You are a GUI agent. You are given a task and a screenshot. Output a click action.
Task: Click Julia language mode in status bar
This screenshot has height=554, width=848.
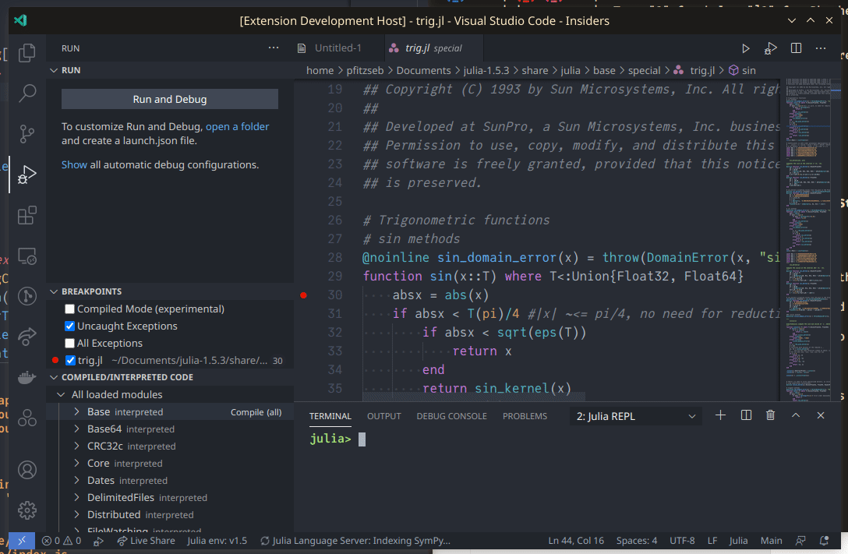[x=738, y=541]
